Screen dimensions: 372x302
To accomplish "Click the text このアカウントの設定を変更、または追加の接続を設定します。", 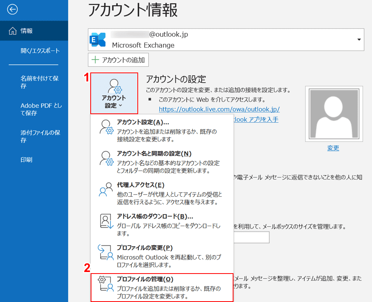I will (218, 90).
